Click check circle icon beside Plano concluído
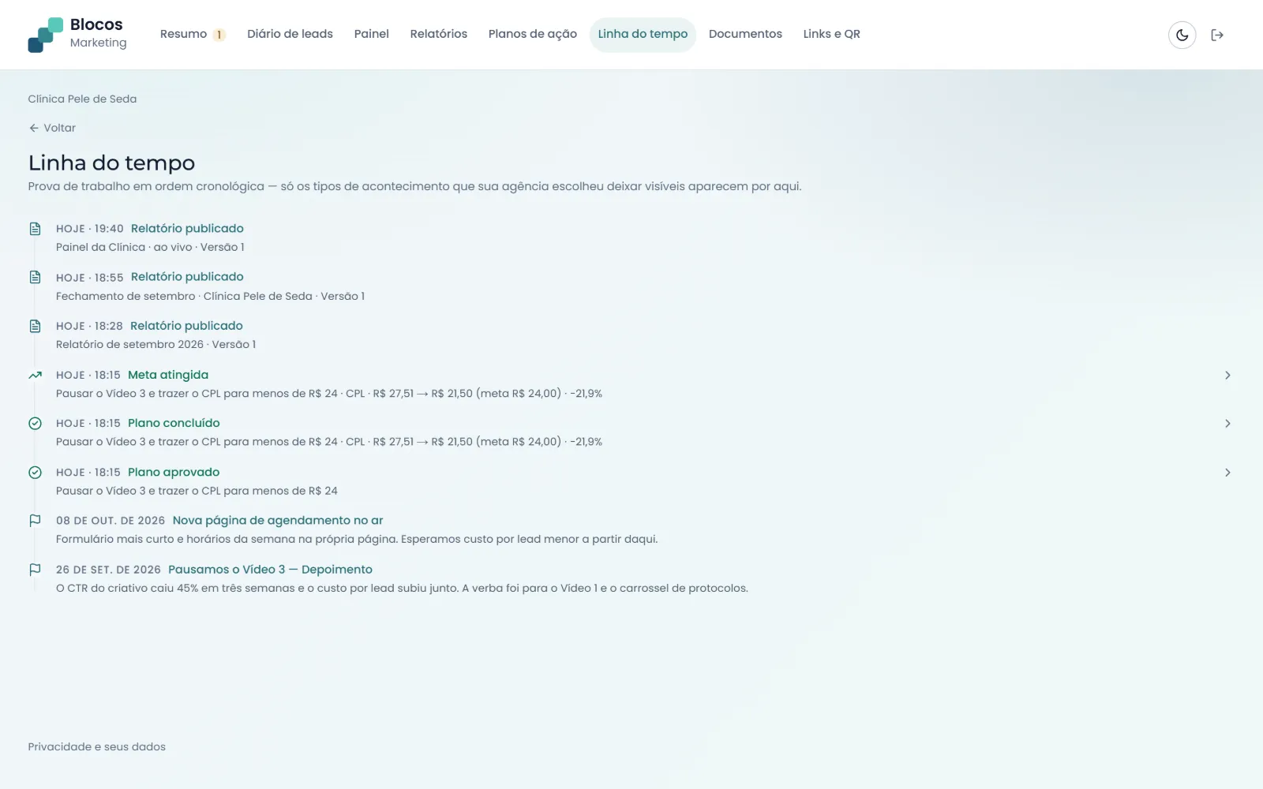Viewport: 1263px width, 789px height. click(x=35, y=424)
